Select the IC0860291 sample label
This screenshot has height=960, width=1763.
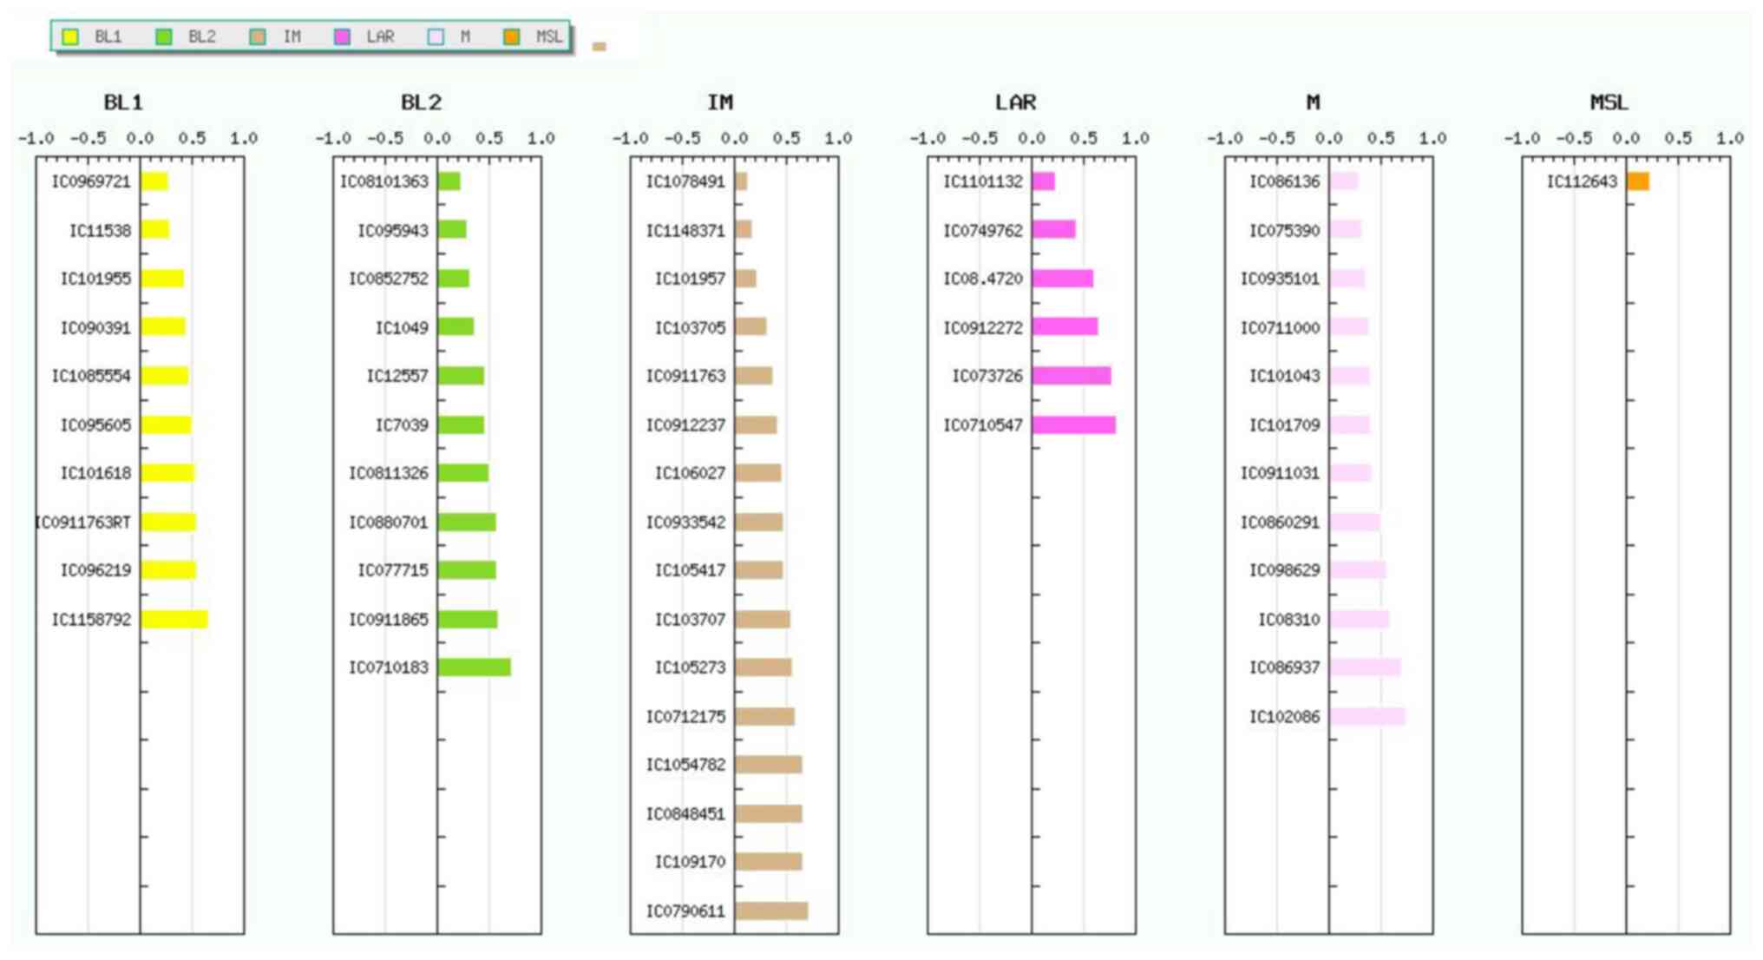pos(1279,522)
